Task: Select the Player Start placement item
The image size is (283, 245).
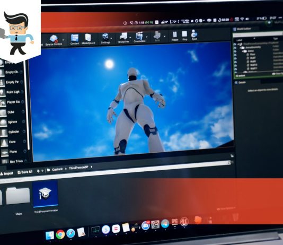Action: [x=10, y=102]
